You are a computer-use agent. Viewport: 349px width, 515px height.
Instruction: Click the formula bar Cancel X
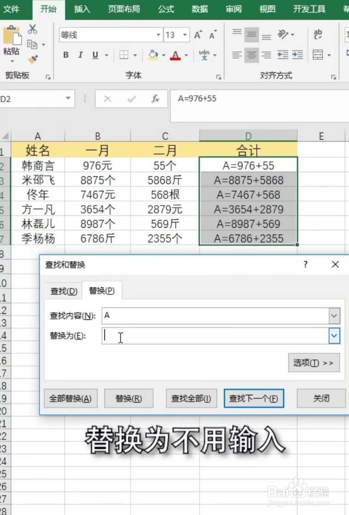[108, 98]
